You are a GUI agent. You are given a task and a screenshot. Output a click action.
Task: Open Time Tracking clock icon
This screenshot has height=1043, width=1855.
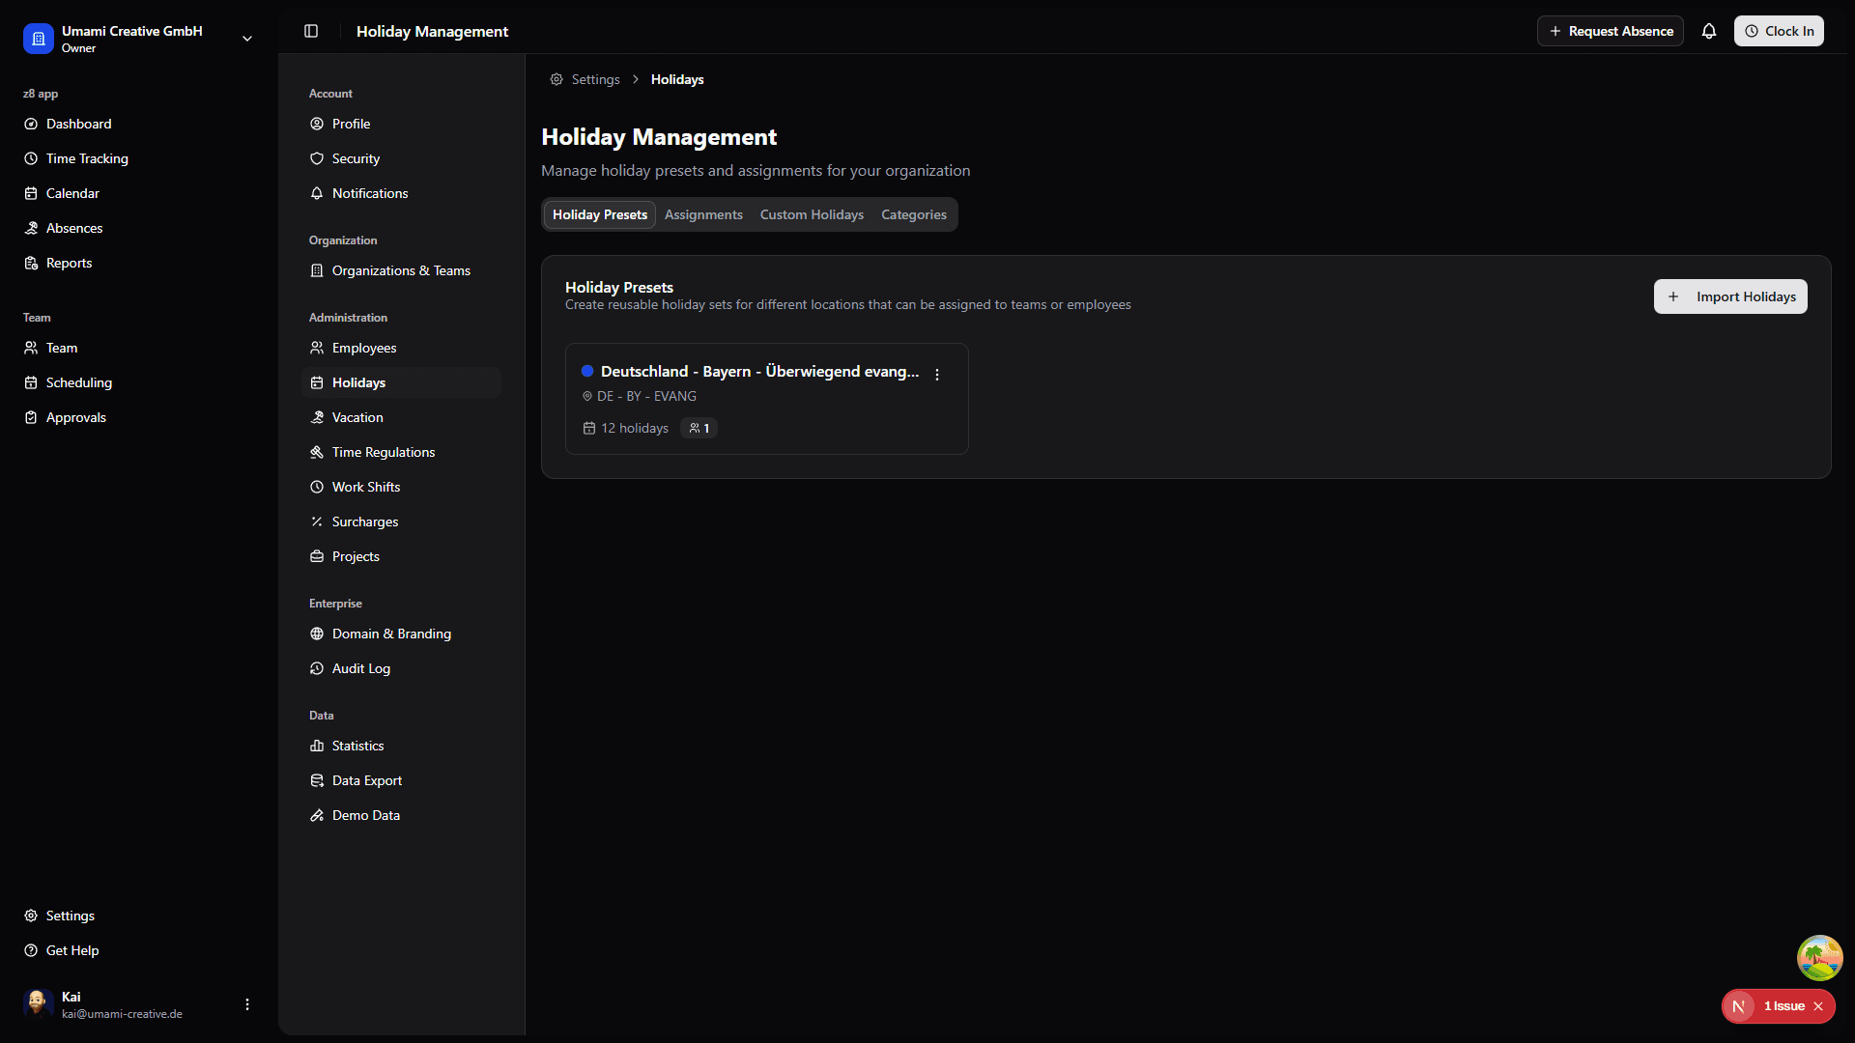click(31, 158)
